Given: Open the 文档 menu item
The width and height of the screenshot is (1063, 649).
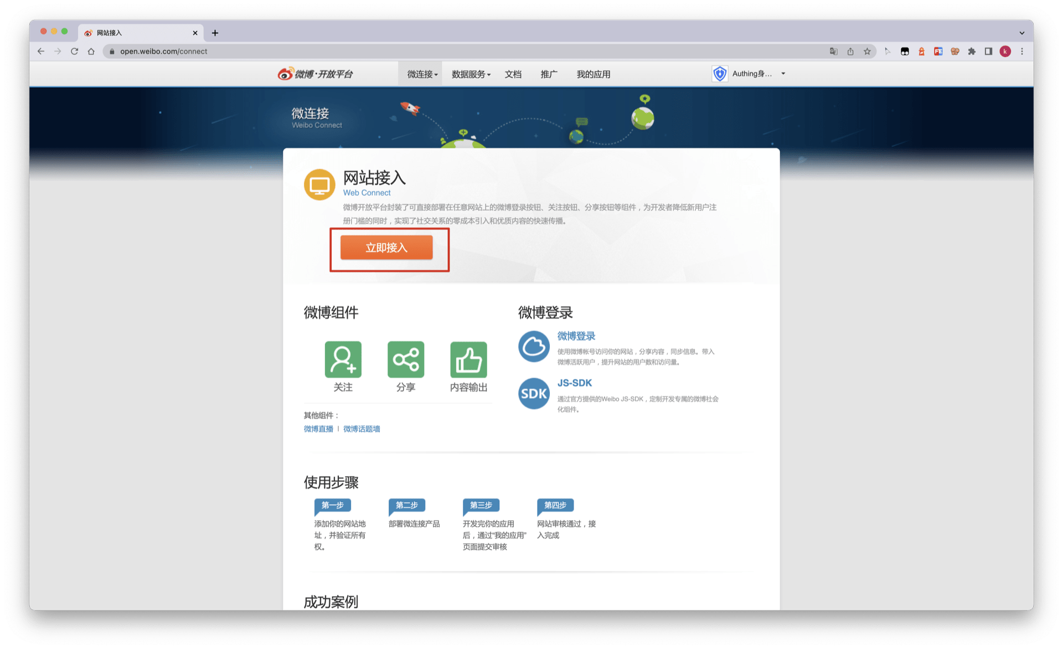Looking at the screenshot, I should click(x=513, y=74).
